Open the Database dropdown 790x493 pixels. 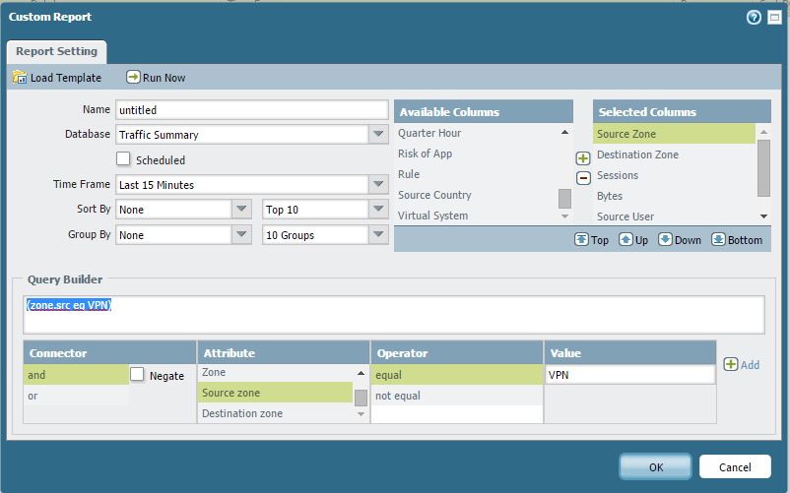click(378, 134)
